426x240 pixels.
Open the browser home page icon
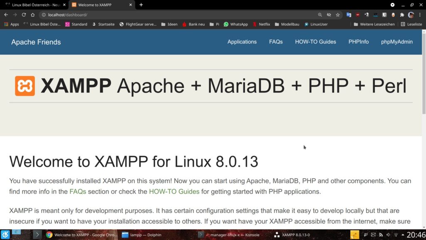(32, 15)
